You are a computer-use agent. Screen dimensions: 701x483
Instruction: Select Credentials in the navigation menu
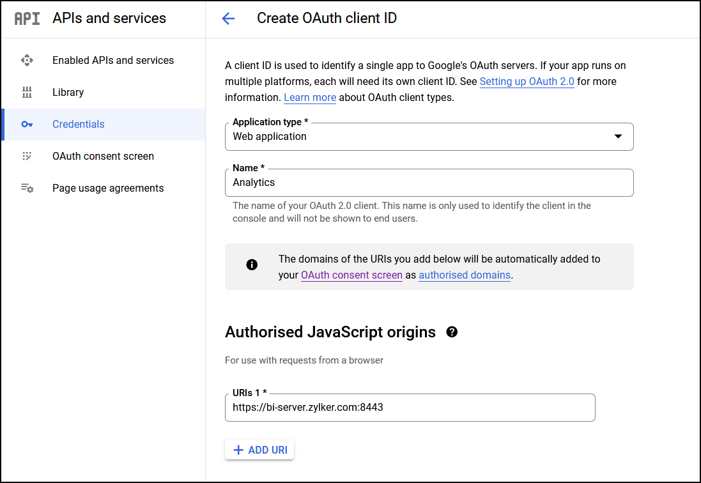tap(78, 124)
